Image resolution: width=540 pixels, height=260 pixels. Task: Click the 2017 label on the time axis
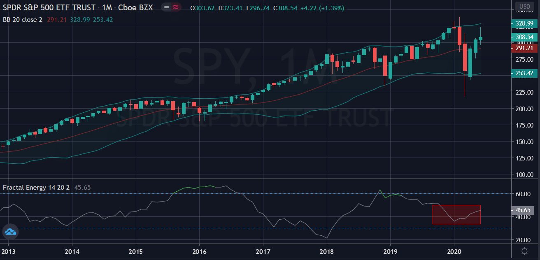click(x=263, y=251)
